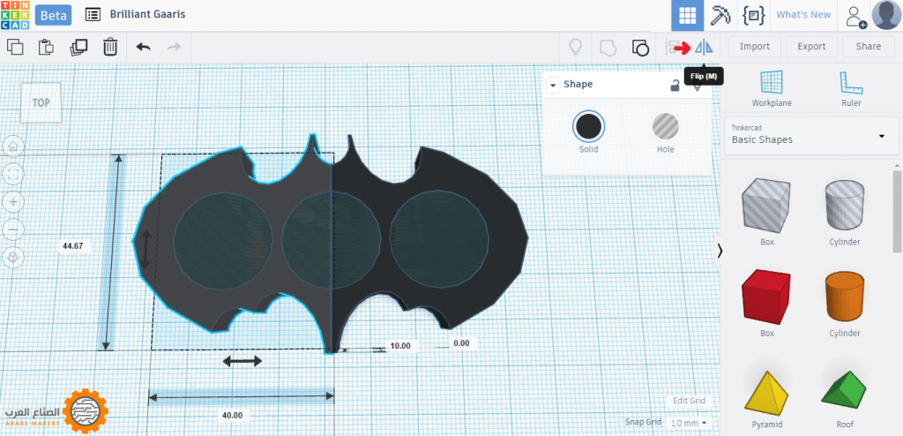Viewport: 903px width, 436px height.
Task: Open the What's New link
Action: (803, 15)
